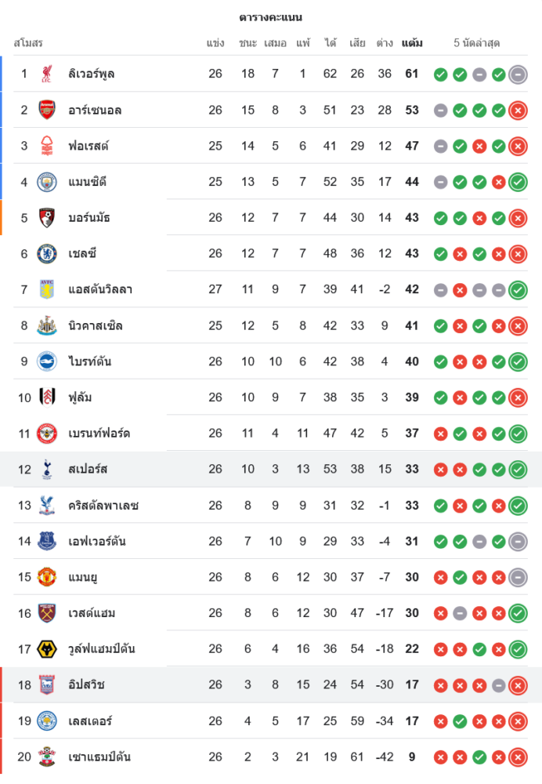The image size is (542, 784).
Task: Open the ไบรท์ตัน team link
Action: pyautogui.click(x=90, y=361)
